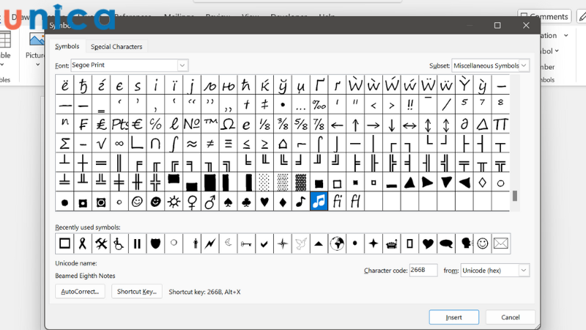
Task: Select the wheelchair recently used symbol
Action: coord(118,243)
